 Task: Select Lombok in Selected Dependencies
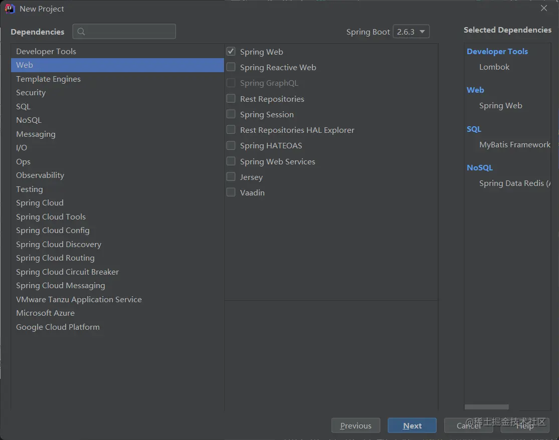click(494, 67)
